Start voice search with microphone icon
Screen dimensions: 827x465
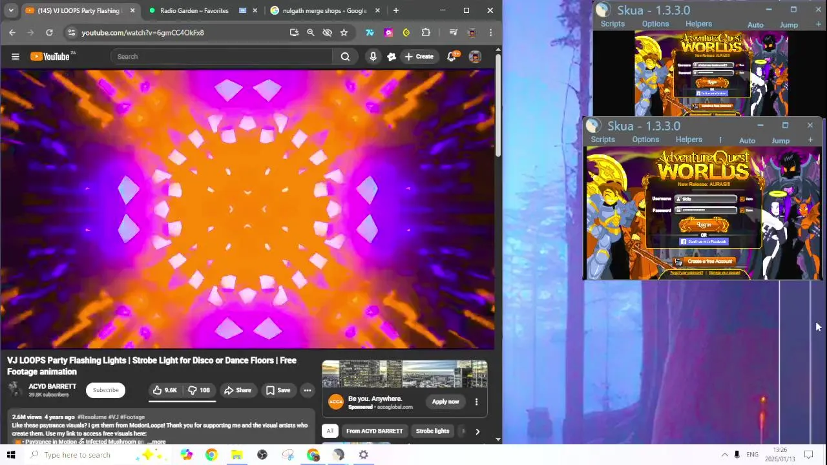(373, 56)
